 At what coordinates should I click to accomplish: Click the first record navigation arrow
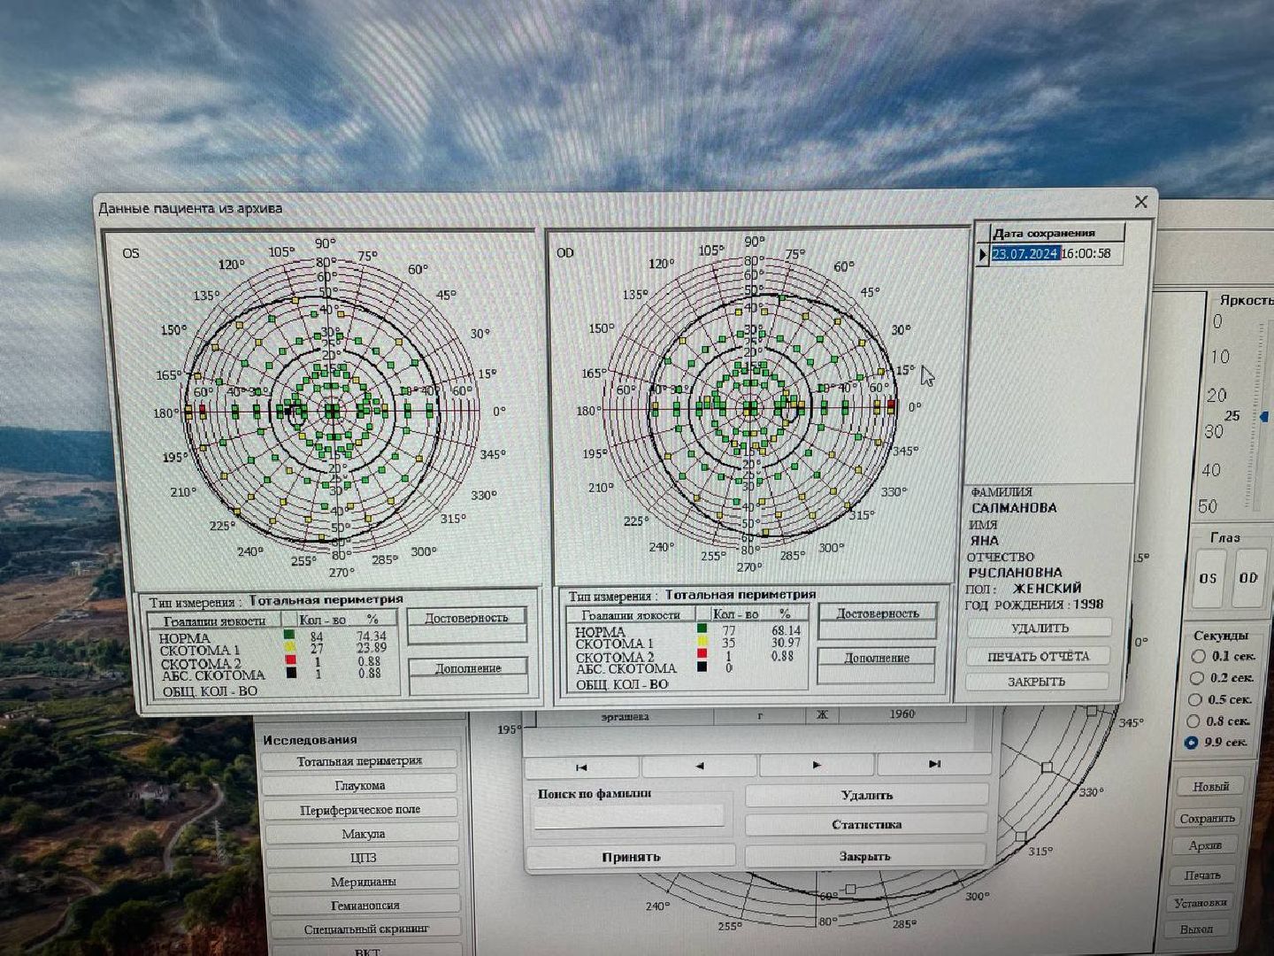pos(581,767)
